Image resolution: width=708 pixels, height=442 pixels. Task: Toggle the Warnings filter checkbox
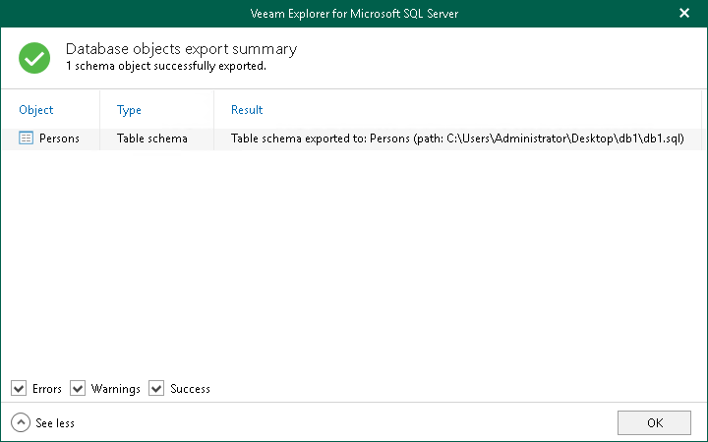pos(78,389)
